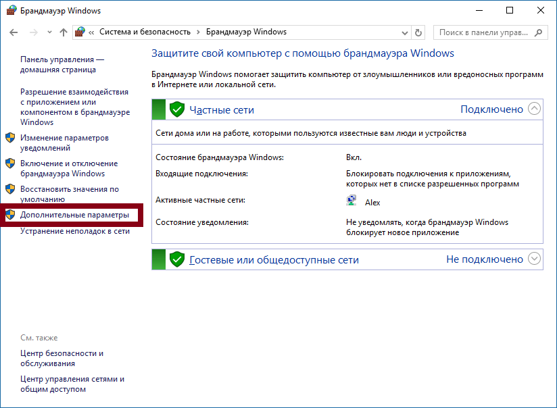Click shield icon beside 'Изменение параметров уведомлений'
The height and width of the screenshot is (408, 557).
[x=10, y=138]
